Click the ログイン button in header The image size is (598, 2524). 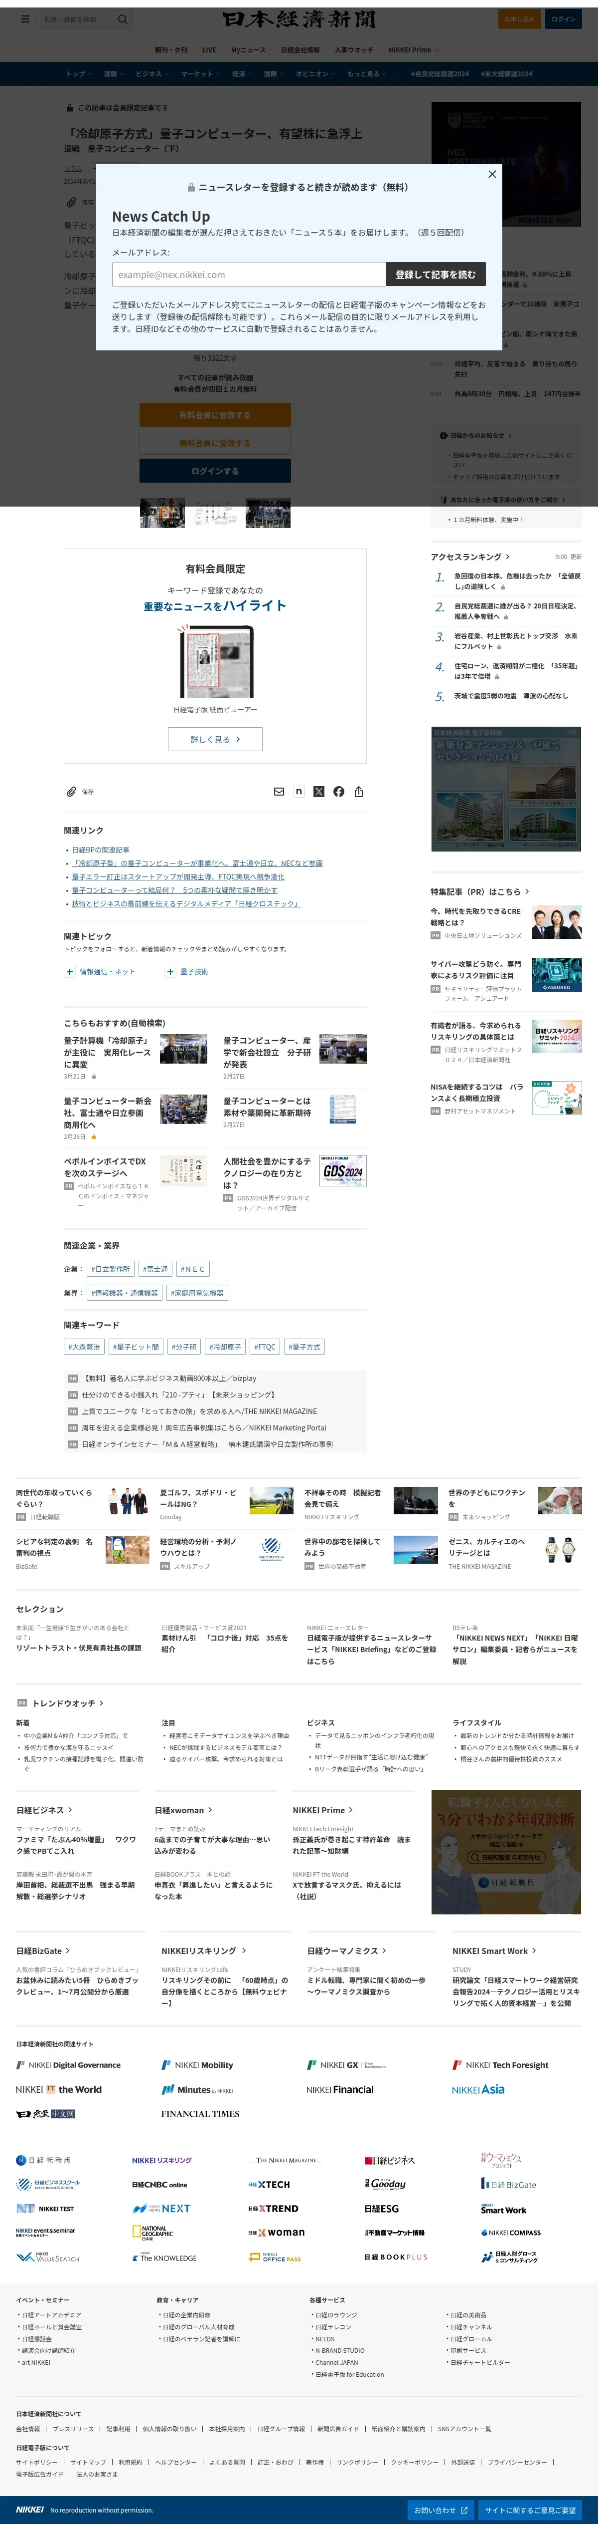point(563,18)
